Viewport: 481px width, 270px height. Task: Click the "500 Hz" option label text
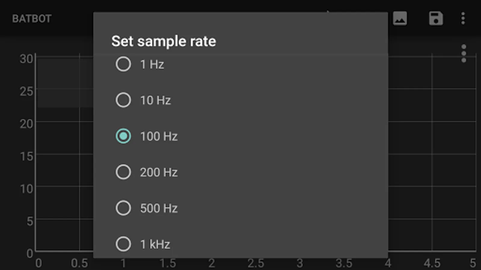point(159,208)
